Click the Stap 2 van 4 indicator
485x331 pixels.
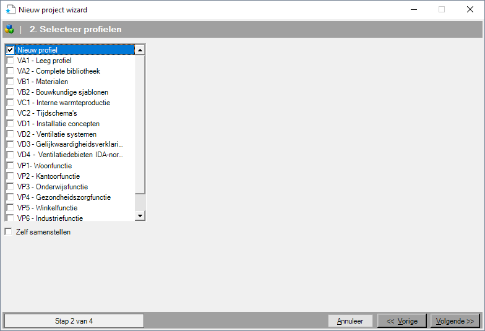pos(74,321)
